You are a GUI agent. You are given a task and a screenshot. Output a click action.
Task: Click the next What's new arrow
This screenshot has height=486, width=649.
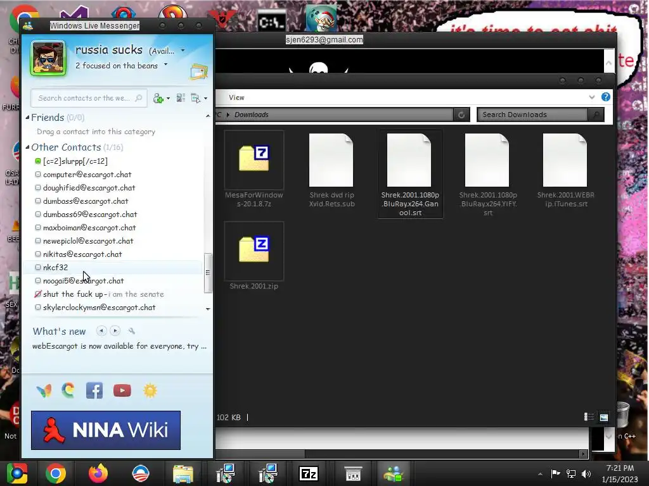pyautogui.click(x=115, y=330)
